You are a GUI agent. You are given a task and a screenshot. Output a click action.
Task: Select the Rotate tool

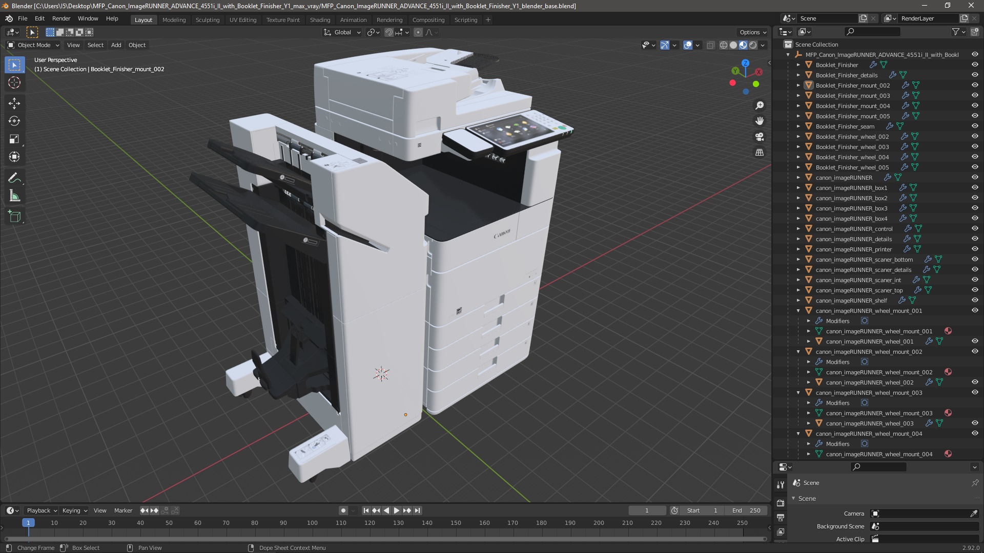(14, 121)
